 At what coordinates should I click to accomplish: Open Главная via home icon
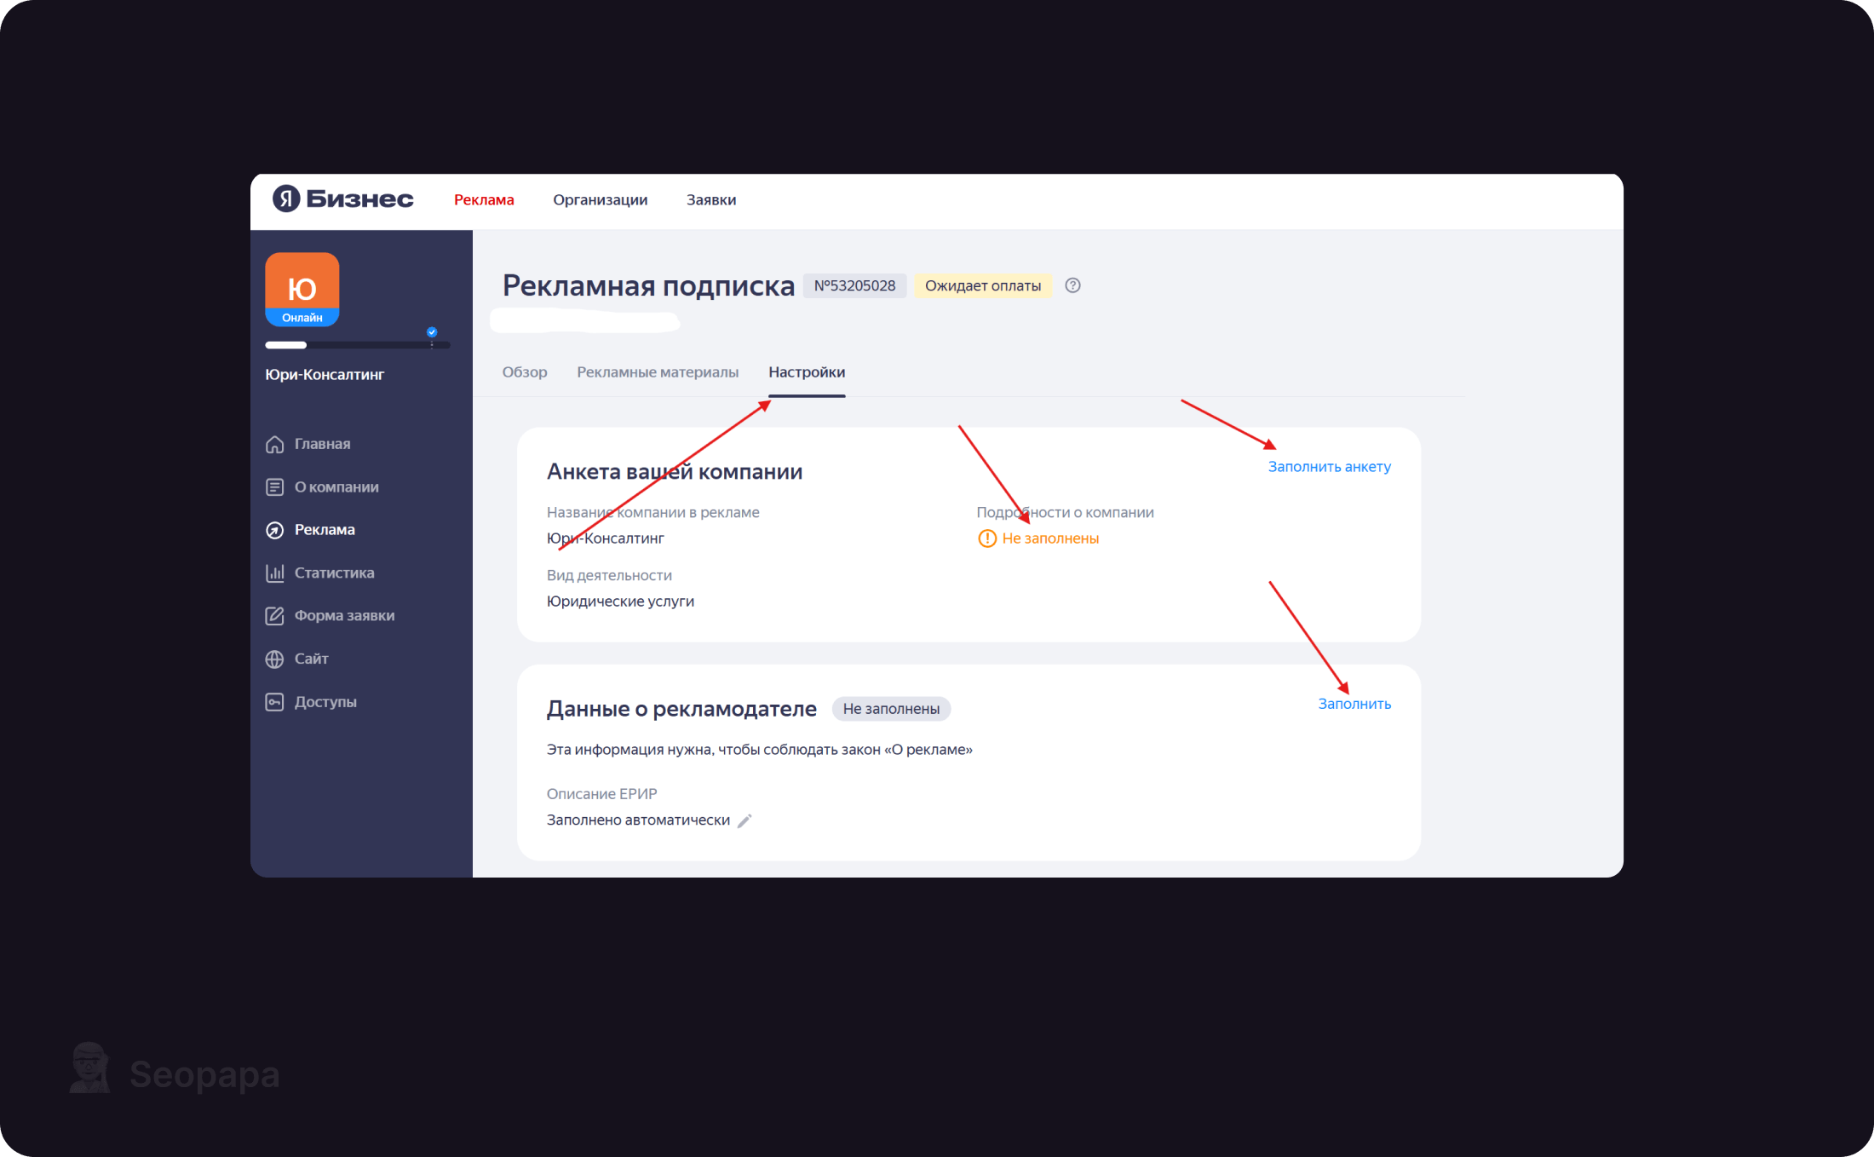coord(274,444)
